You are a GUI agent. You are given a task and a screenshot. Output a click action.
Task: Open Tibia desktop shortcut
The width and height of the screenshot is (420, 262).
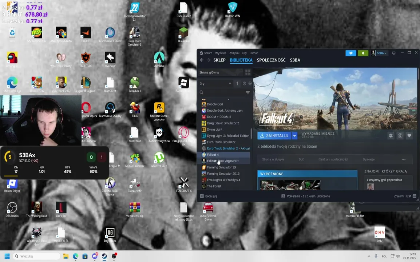pyautogui.click(x=134, y=110)
